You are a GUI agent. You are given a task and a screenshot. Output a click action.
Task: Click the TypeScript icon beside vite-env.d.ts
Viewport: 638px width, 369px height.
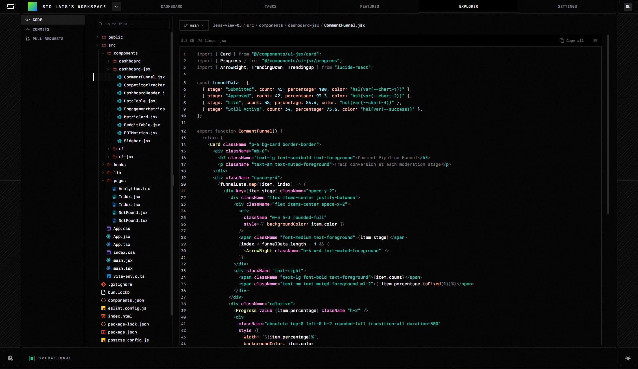click(109, 276)
